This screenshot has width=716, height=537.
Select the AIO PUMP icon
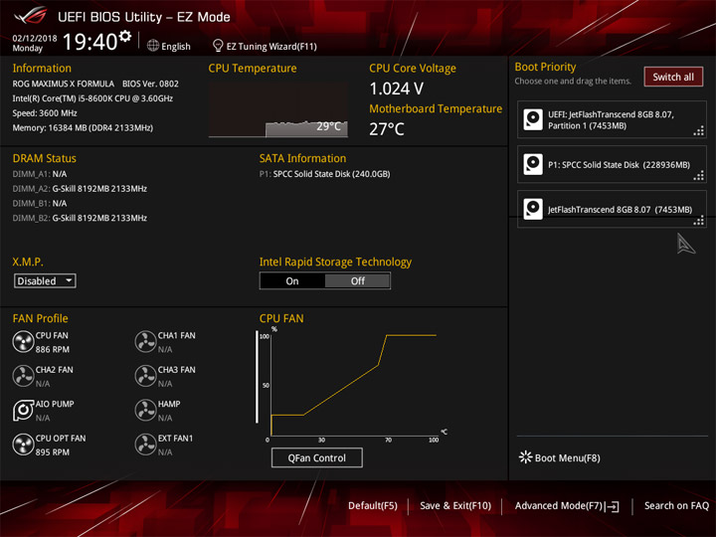click(23, 411)
